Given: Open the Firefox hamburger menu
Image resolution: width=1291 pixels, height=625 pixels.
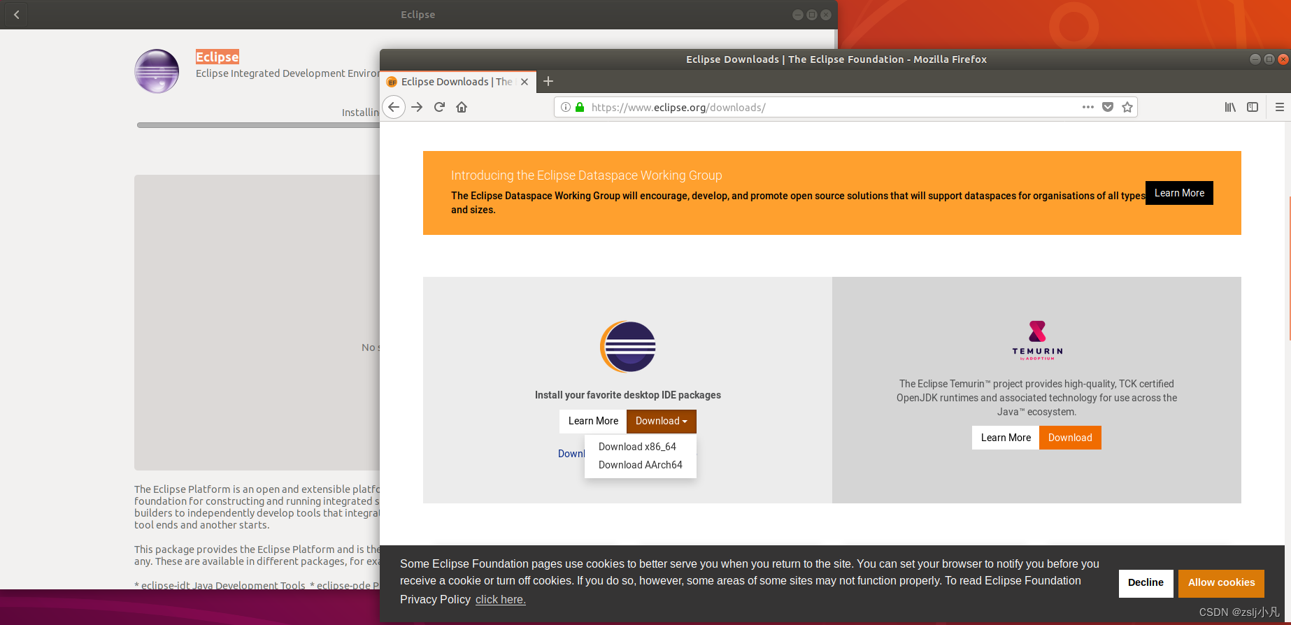Looking at the screenshot, I should [x=1280, y=107].
